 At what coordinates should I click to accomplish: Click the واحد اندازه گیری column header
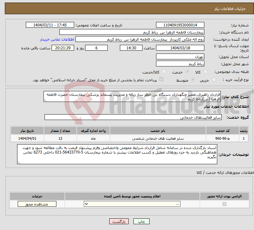pos(93,131)
